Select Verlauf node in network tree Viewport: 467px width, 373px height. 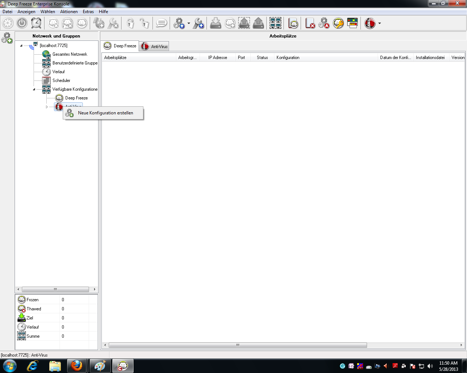point(58,72)
